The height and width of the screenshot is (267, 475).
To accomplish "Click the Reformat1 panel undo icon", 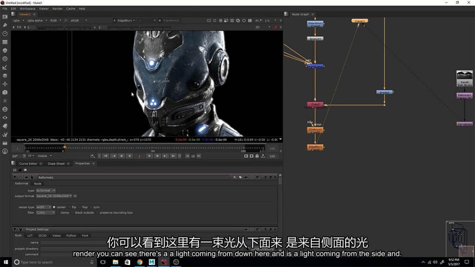I will coord(246,178).
